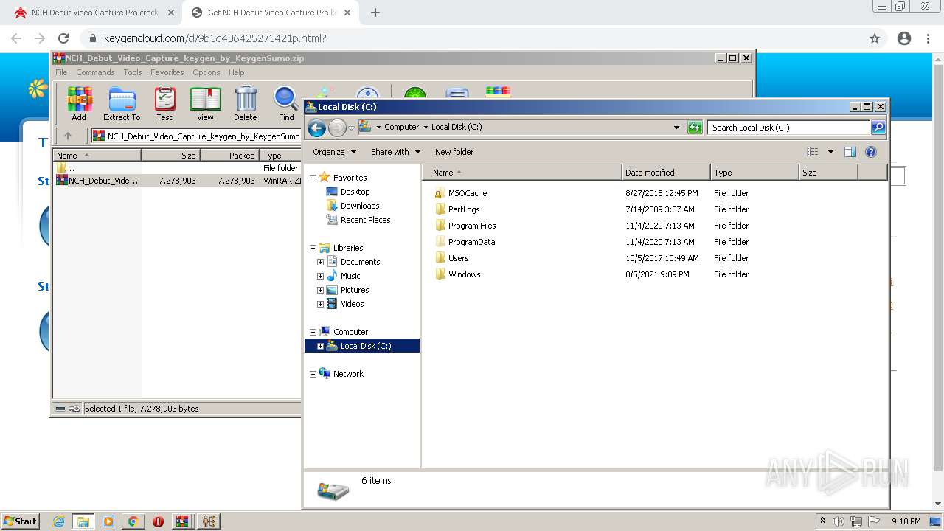Open WinRAR Help menu

(x=236, y=72)
